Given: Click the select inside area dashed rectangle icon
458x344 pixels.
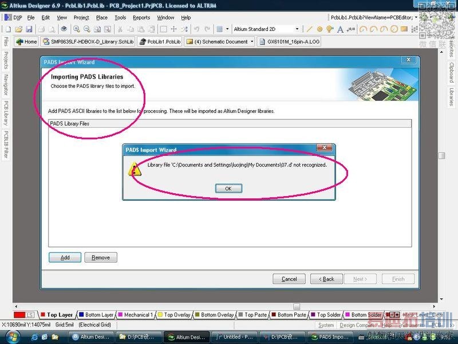Looking at the screenshot, I should [x=164, y=29].
